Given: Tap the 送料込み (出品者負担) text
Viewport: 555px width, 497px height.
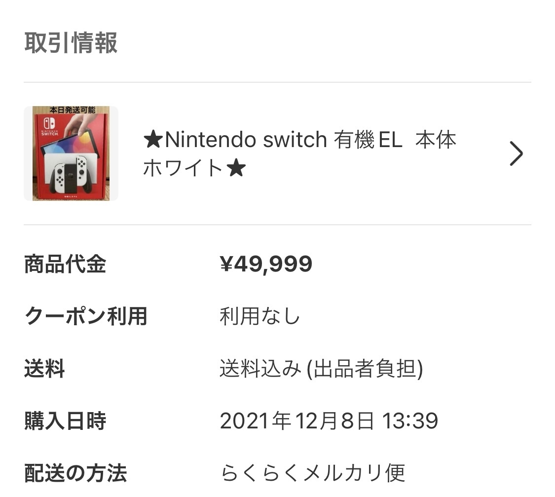Looking at the screenshot, I should (321, 369).
